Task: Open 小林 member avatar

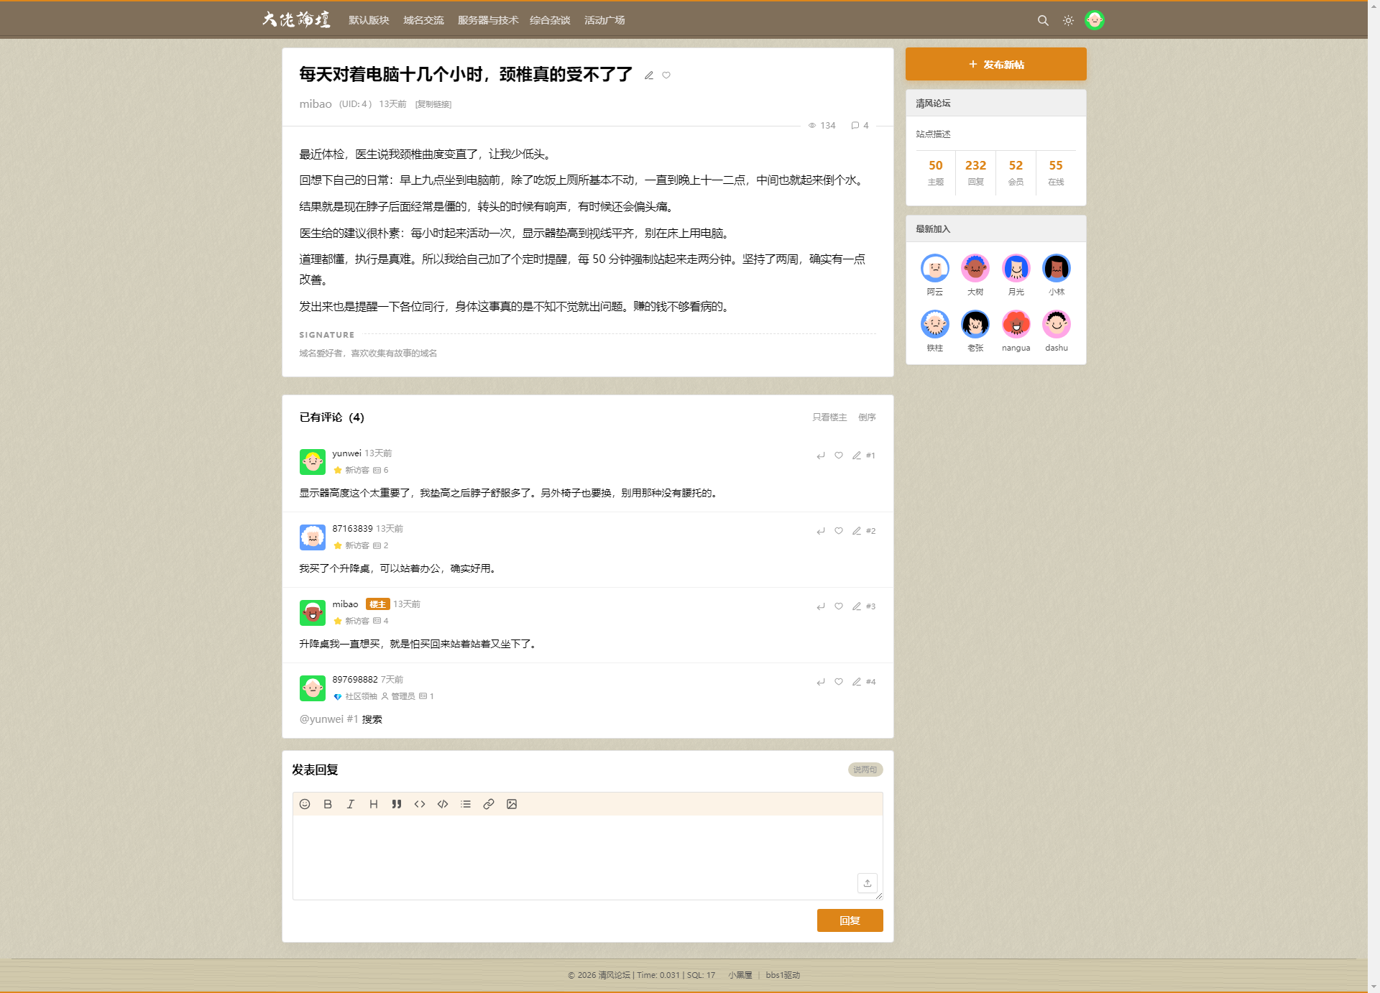Action: coord(1057,268)
